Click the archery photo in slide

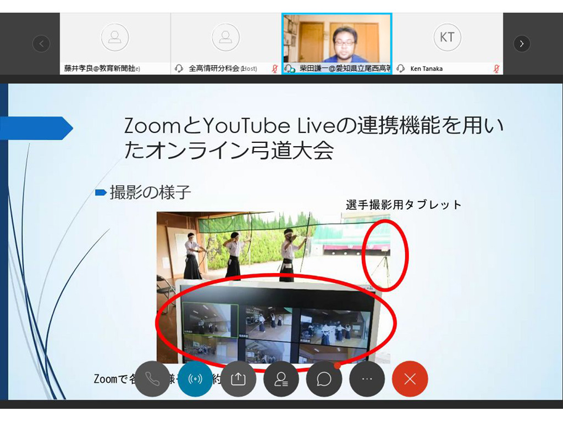pos(273,287)
